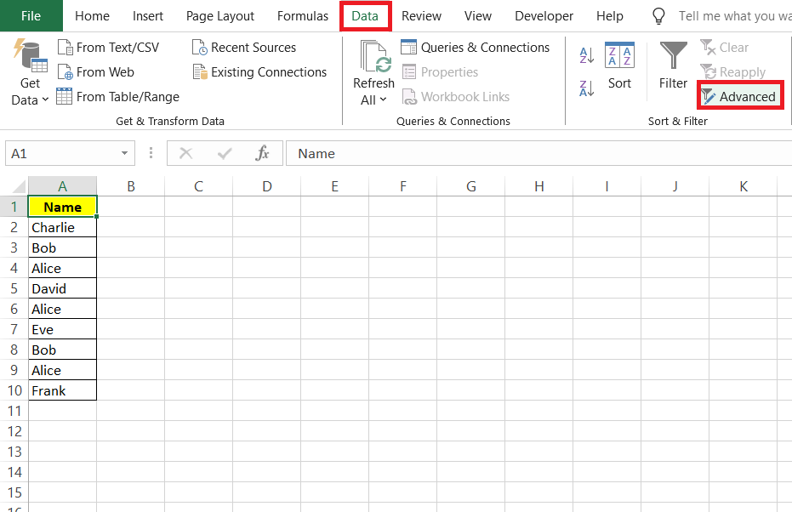Open the Insert Function fx dialog

(262, 153)
